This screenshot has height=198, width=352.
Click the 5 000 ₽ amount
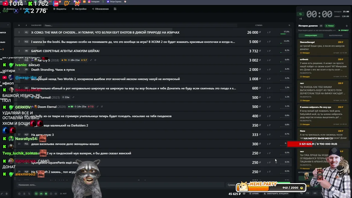click(255, 42)
